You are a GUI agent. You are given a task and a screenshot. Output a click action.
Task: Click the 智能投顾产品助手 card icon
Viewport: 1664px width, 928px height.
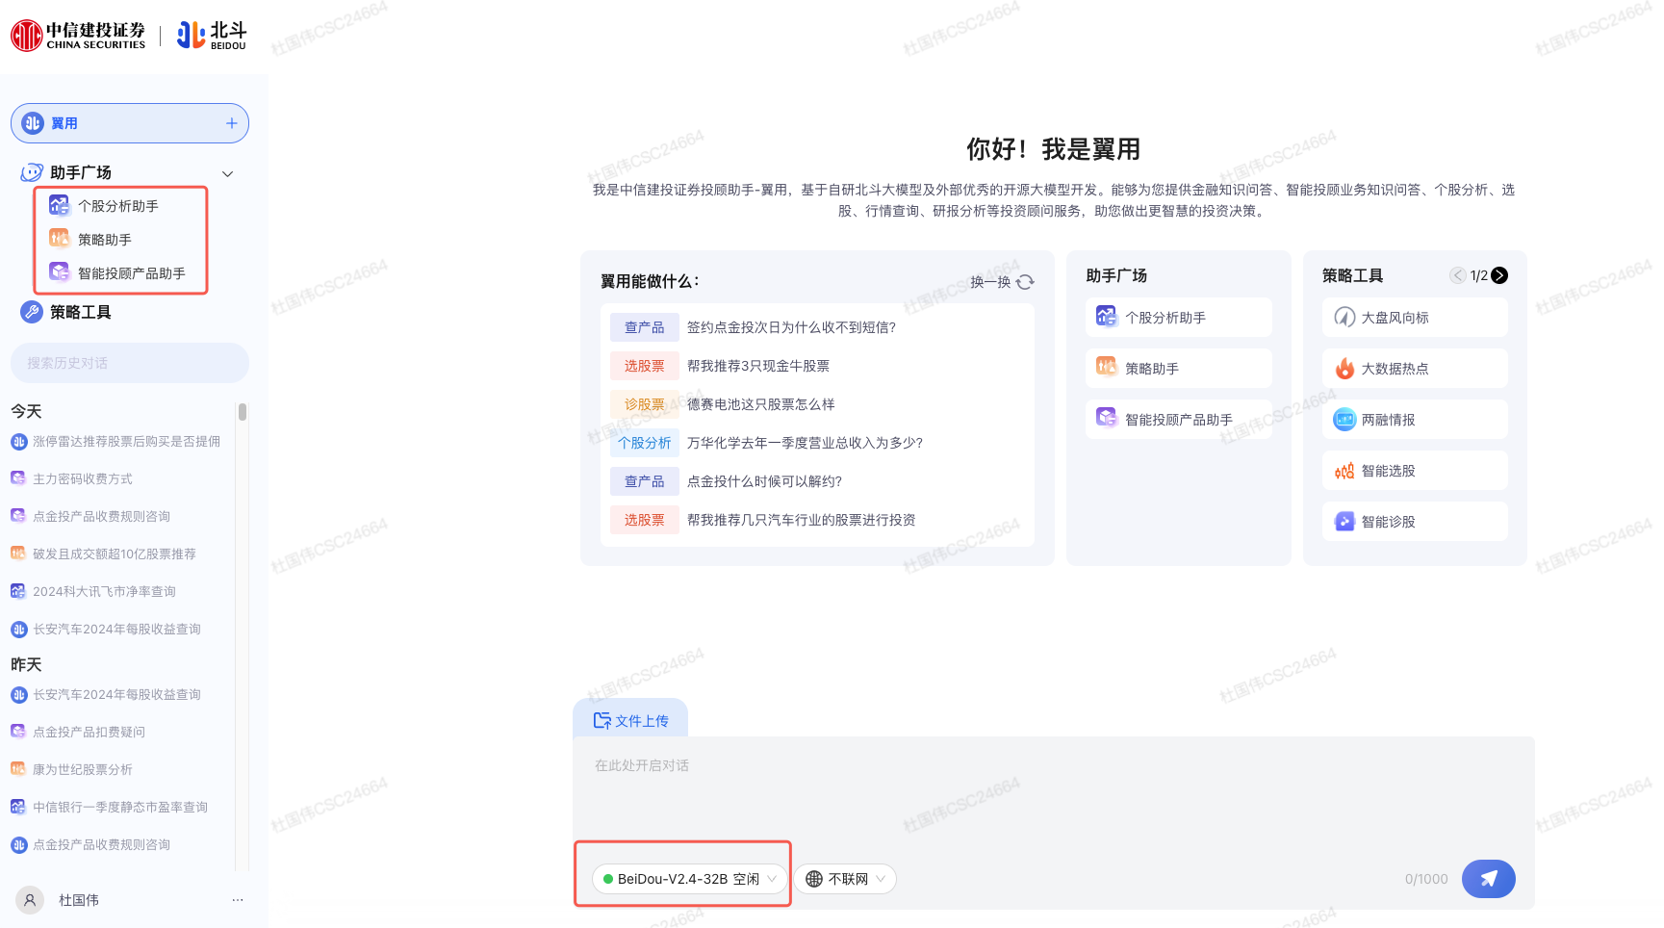1107,418
